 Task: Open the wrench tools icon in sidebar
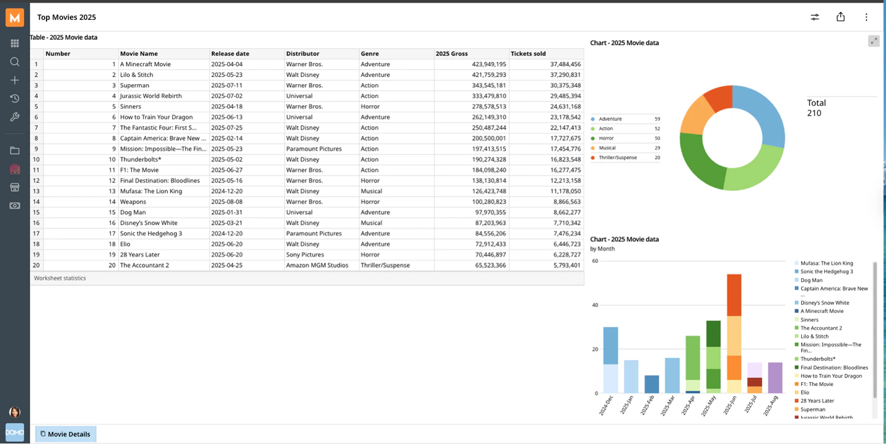(x=15, y=117)
